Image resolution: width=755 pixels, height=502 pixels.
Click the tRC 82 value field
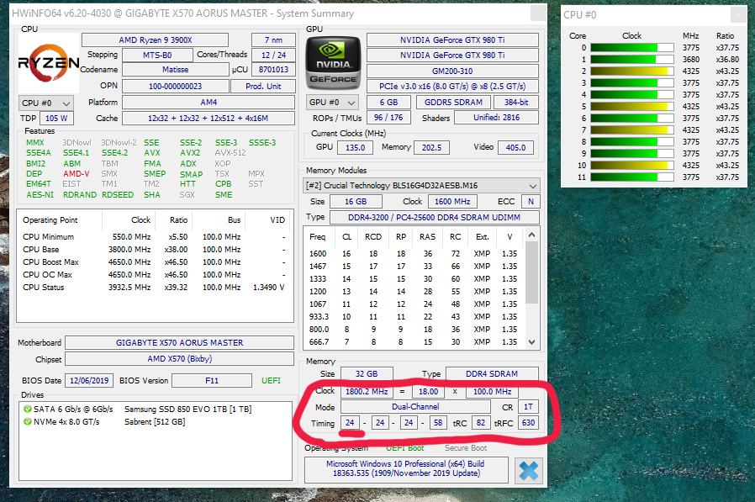coord(481,422)
